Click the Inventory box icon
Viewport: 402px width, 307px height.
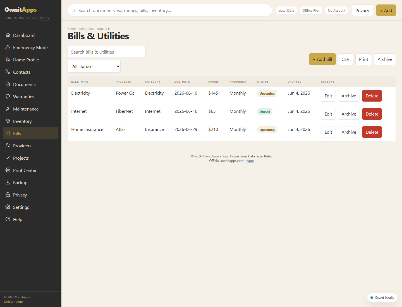[x=8, y=121]
